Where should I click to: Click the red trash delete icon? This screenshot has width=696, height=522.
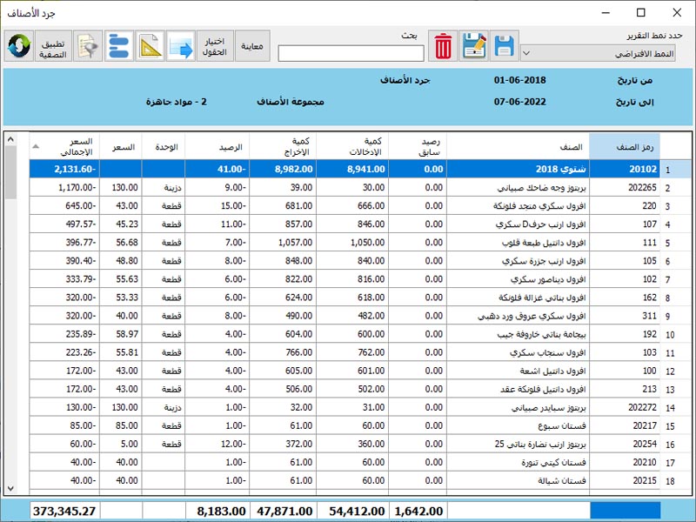click(443, 46)
